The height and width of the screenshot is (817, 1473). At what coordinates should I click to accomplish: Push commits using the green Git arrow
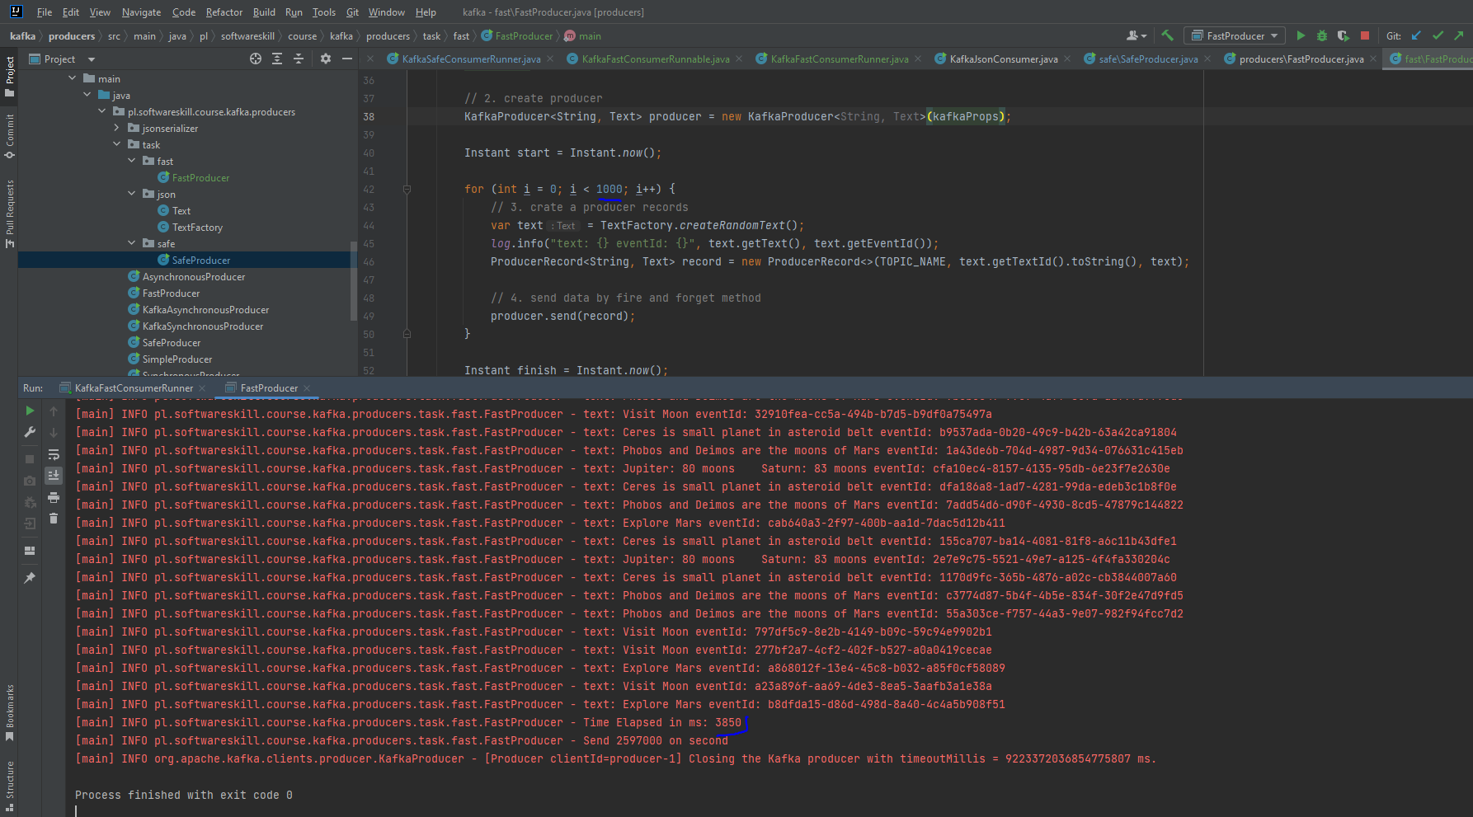tap(1458, 35)
